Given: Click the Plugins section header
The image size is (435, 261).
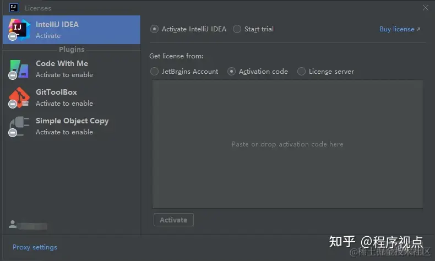Looking at the screenshot, I should (x=72, y=50).
